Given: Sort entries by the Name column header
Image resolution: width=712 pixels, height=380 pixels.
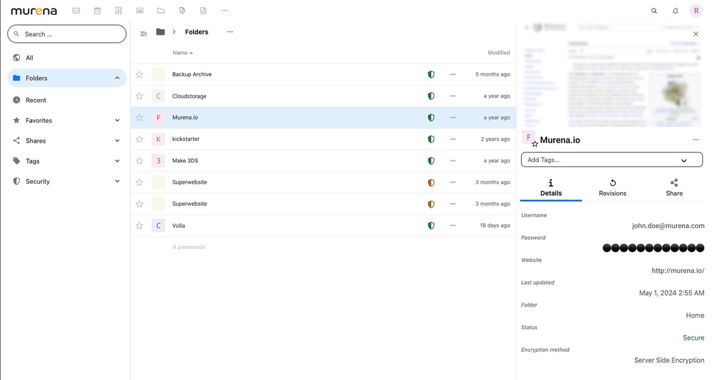Looking at the screenshot, I should point(180,53).
